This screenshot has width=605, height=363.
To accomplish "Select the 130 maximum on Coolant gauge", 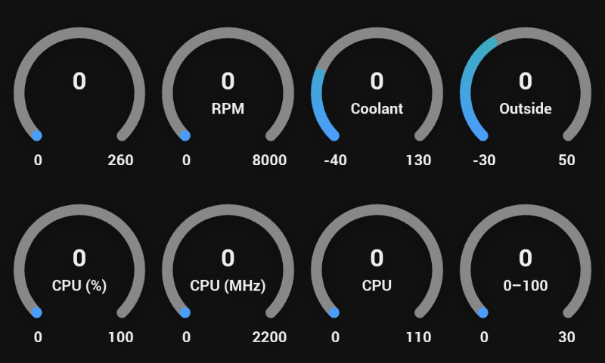I will [x=418, y=160].
